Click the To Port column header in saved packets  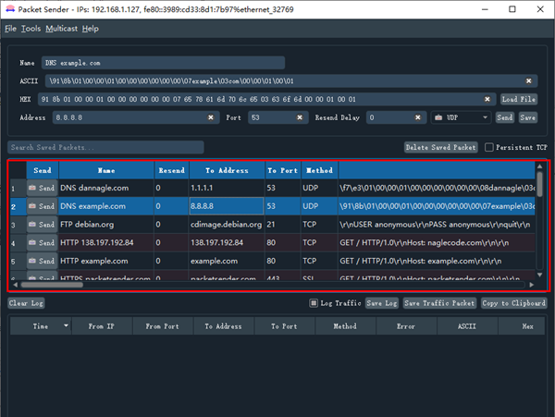283,170
